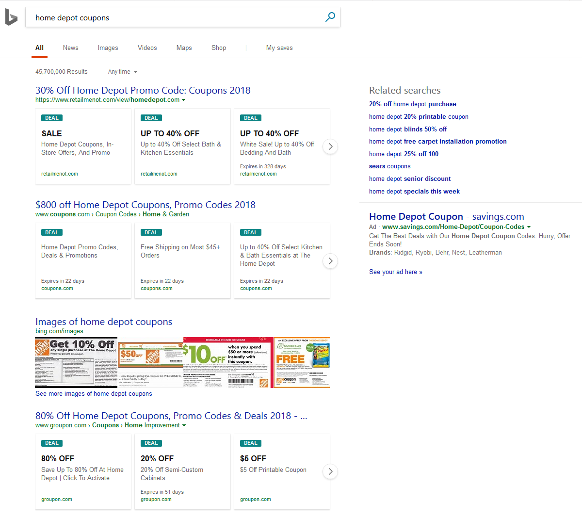582x518 pixels.
Task: Click 'See more images of home depot coupons'
Action: 94,394
